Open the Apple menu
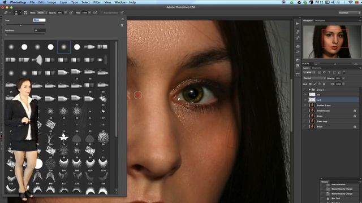The image size is (362, 203). 5,2
